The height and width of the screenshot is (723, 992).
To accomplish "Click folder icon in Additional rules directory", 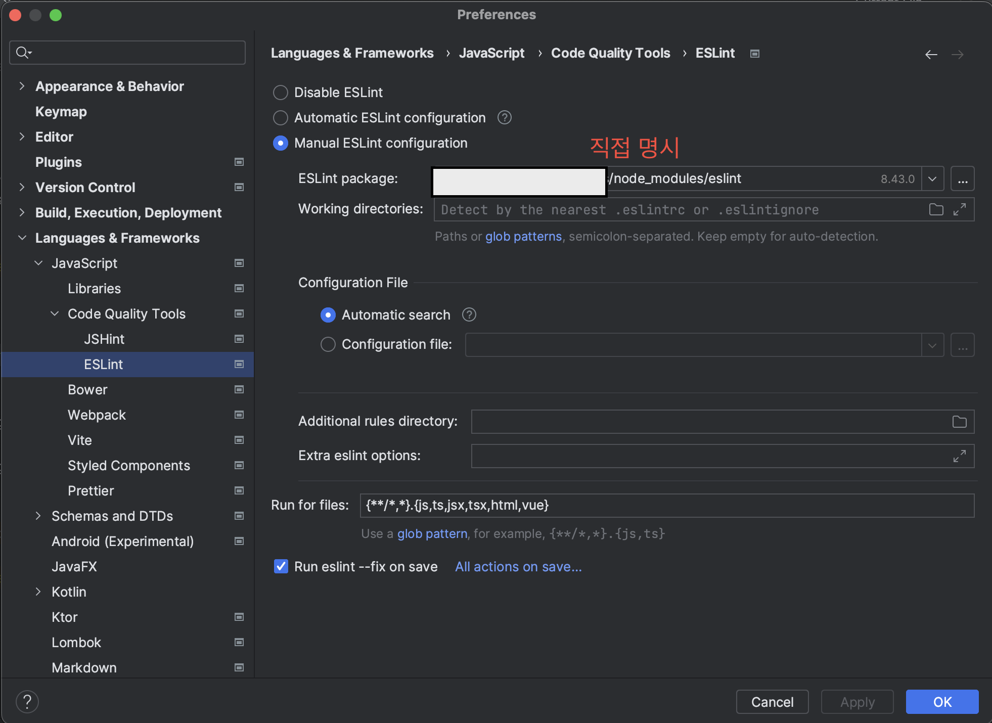I will (959, 422).
